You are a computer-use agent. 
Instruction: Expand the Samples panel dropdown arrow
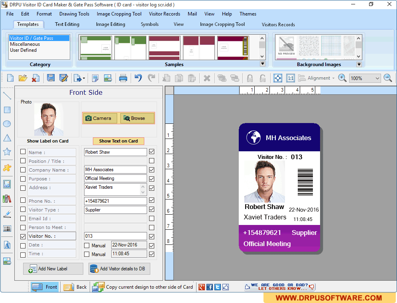(263, 64)
